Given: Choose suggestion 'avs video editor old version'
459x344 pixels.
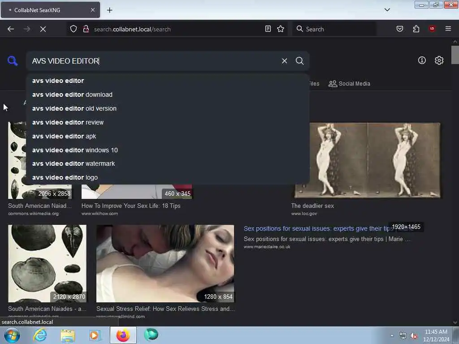Looking at the screenshot, I should (x=168, y=108).
